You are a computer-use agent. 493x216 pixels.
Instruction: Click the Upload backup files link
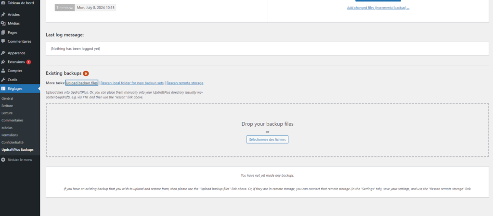pyautogui.click(x=82, y=83)
